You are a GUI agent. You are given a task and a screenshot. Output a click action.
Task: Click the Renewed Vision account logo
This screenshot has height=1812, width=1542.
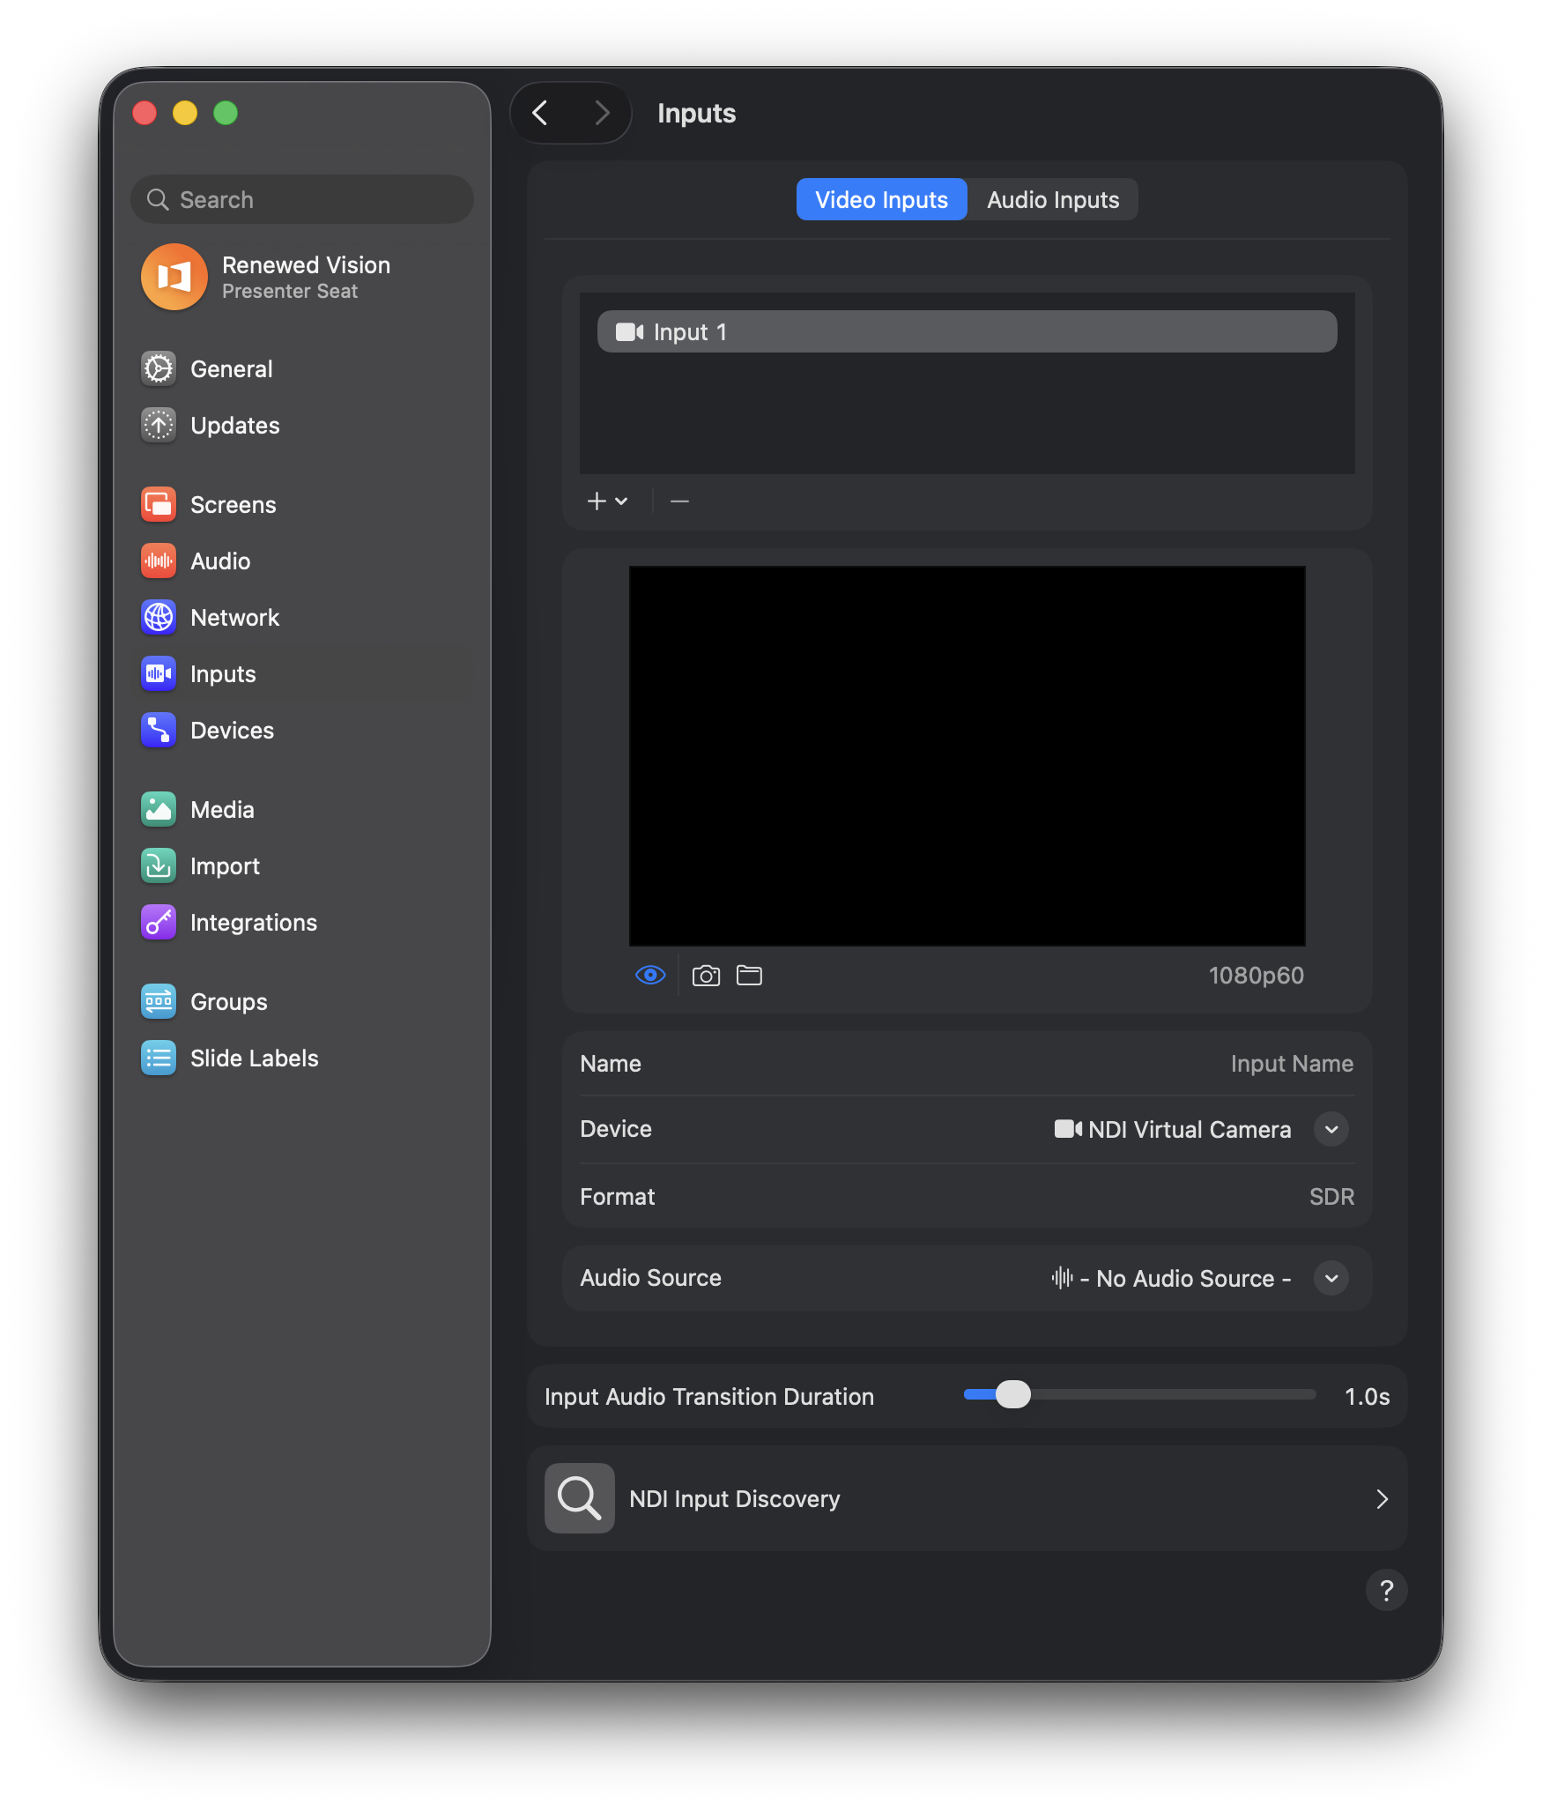(x=174, y=278)
